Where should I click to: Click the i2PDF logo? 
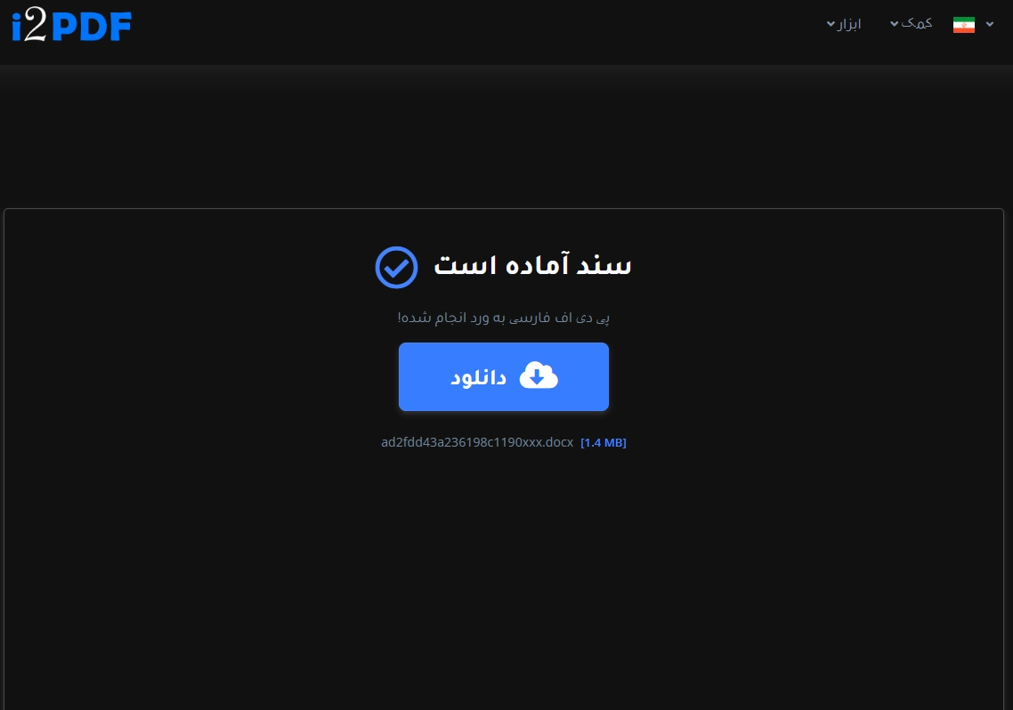click(72, 27)
